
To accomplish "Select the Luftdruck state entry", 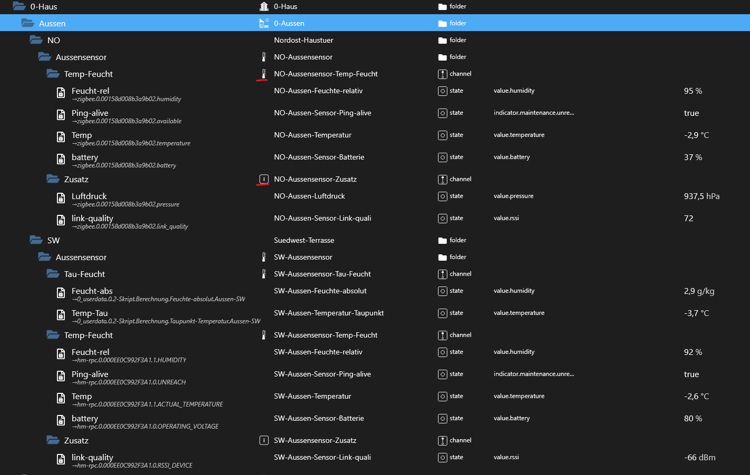I will (89, 196).
